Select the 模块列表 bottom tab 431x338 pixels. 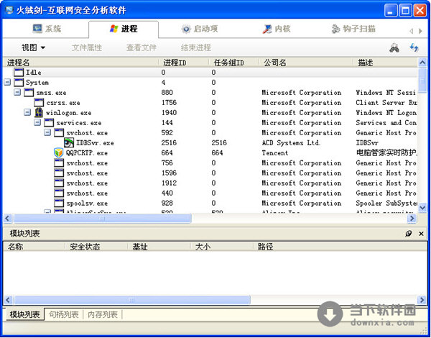click(x=24, y=314)
